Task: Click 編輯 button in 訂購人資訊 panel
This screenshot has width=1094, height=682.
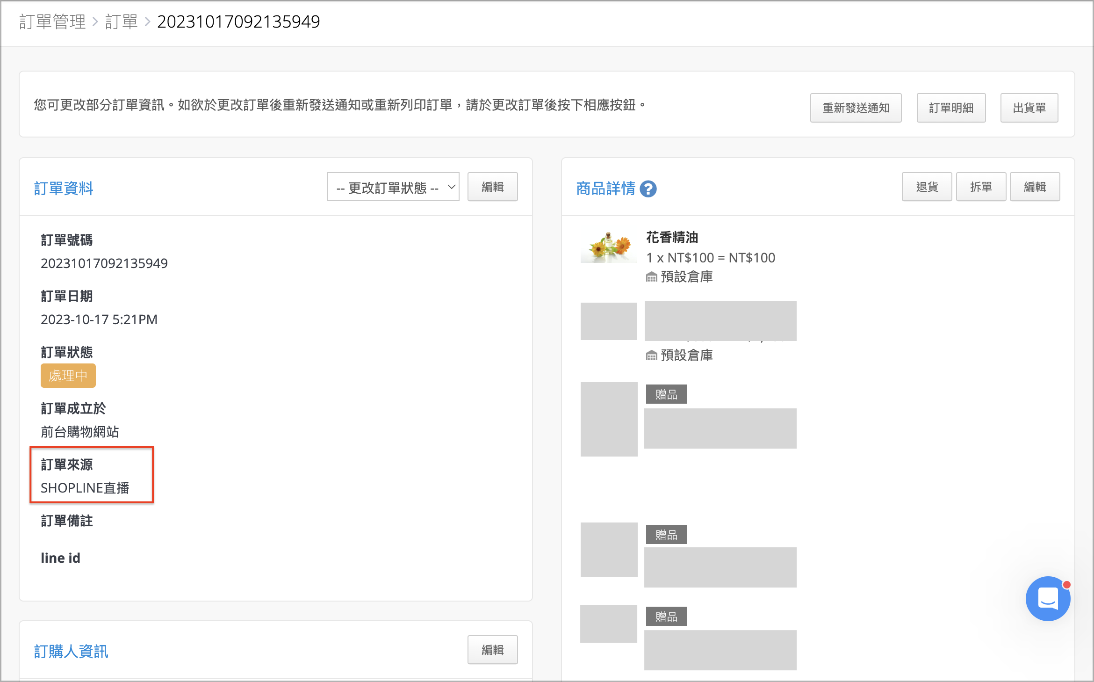Action: [492, 650]
